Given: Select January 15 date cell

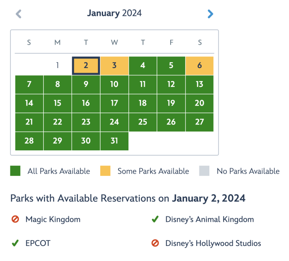Looking at the screenshot, I should (x=58, y=103).
